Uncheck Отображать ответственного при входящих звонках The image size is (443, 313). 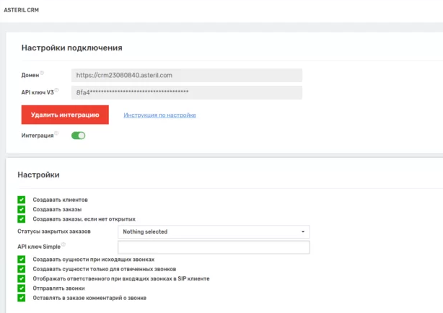pos(21,278)
